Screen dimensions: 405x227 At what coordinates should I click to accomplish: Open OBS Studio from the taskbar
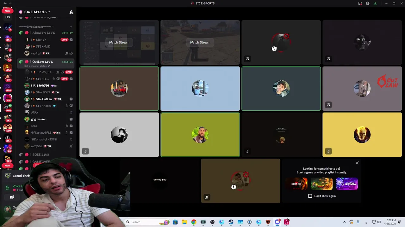212,222
